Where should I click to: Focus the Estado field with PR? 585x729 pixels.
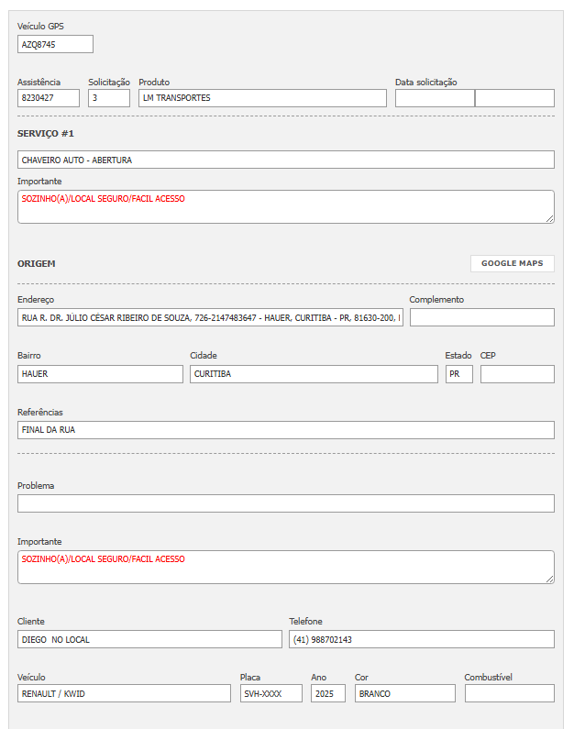click(x=458, y=374)
